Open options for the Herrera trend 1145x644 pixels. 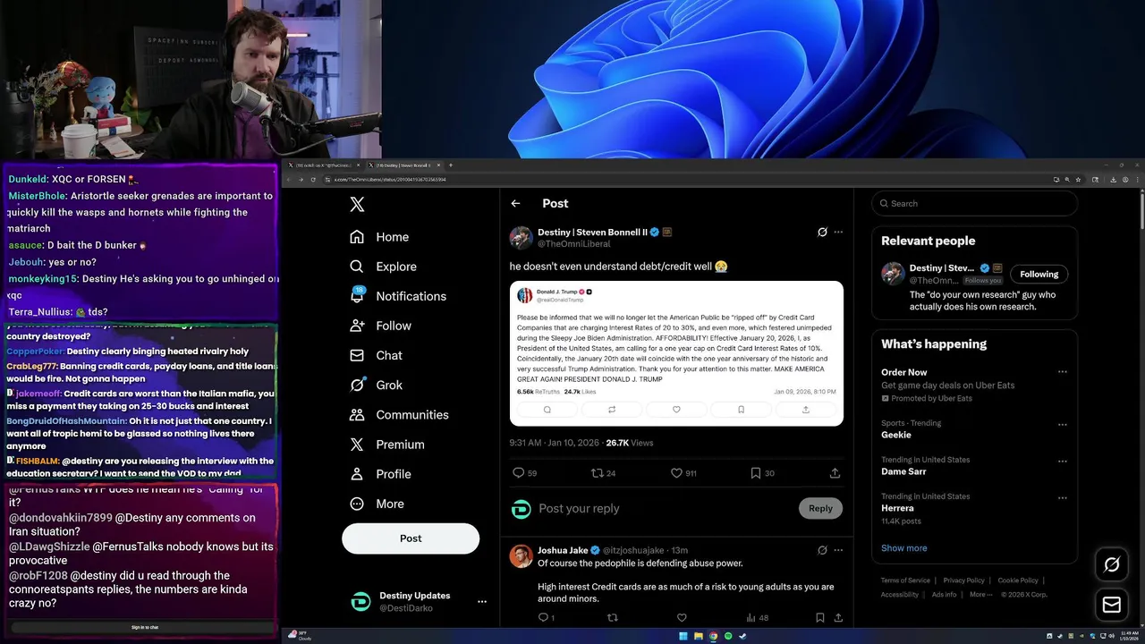tap(1063, 498)
